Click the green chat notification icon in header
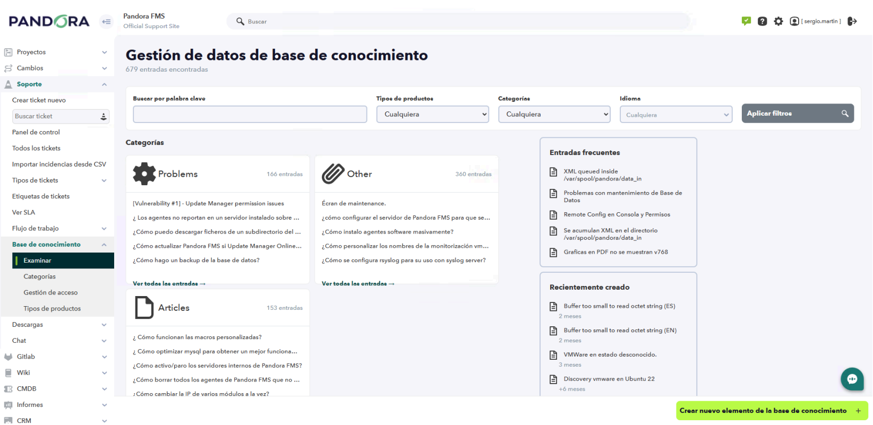Viewport: 873px width, 425px height. coord(746,21)
